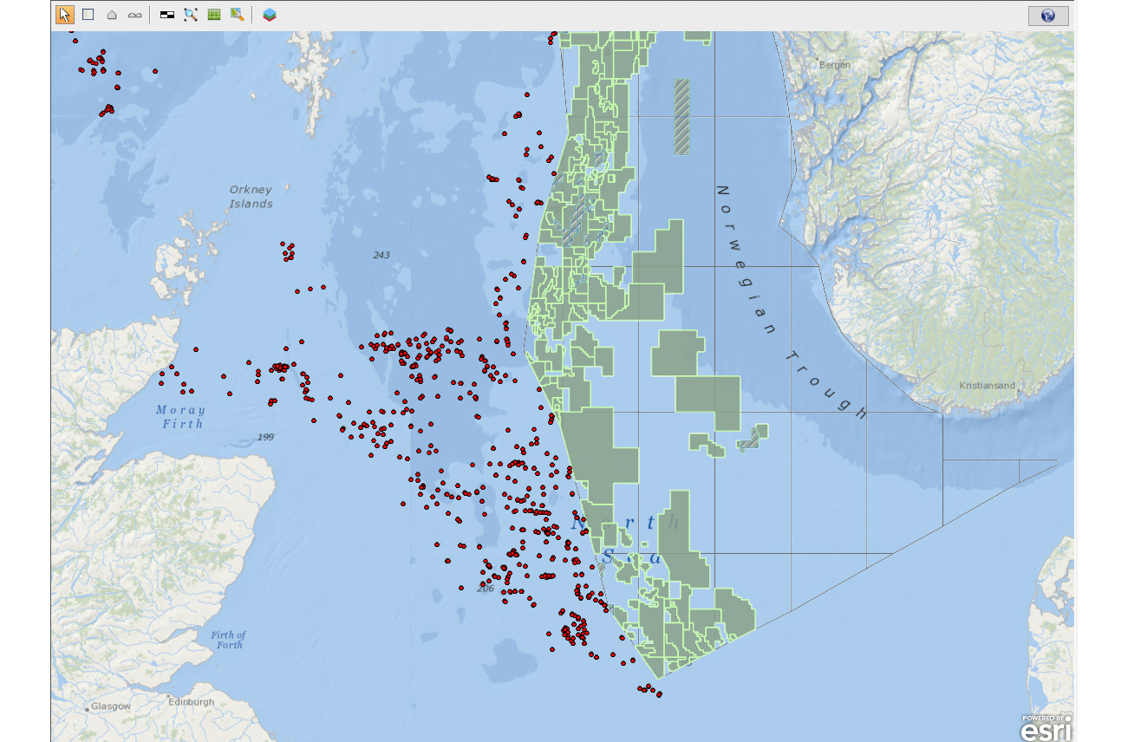Open the green grid table tool
The height and width of the screenshot is (742, 1128).
(x=213, y=15)
